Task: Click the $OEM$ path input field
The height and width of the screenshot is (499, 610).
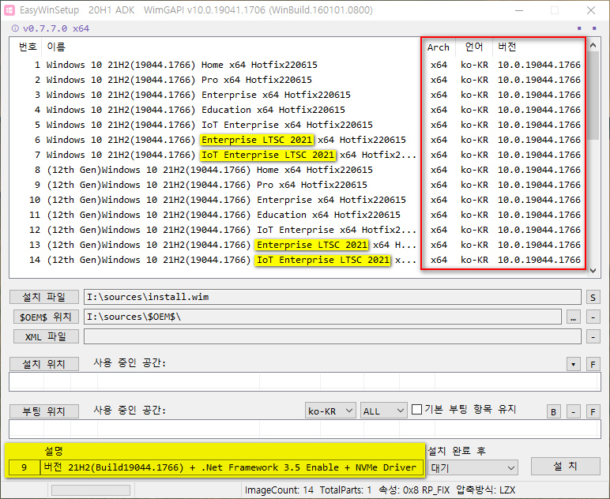Action: coord(322,317)
